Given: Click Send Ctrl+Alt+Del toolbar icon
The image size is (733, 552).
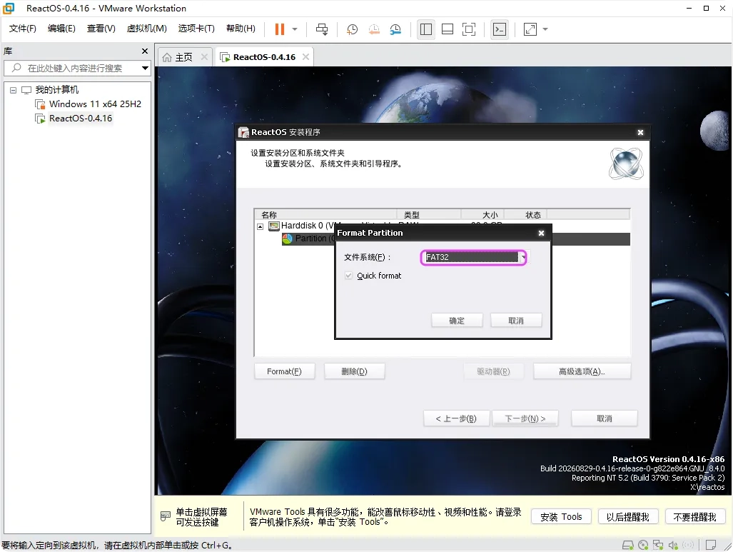Looking at the screenshot, I should pos(322,29).
